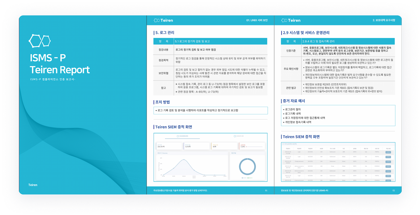
Task: Click 로그 저장장치에 대한 접근통제 내역 bullet
Action: pos(304,118)
